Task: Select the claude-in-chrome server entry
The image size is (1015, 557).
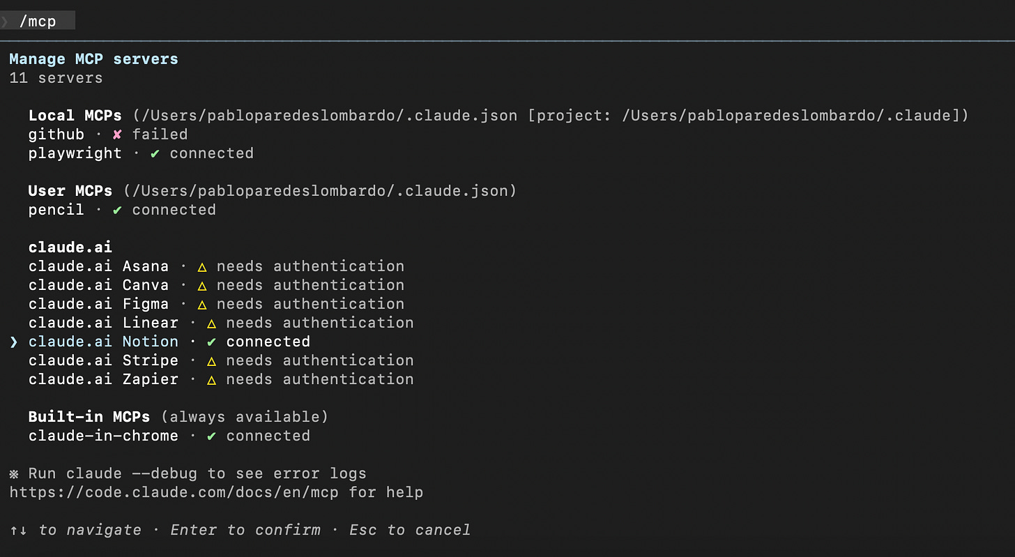Action: (169, 435)
